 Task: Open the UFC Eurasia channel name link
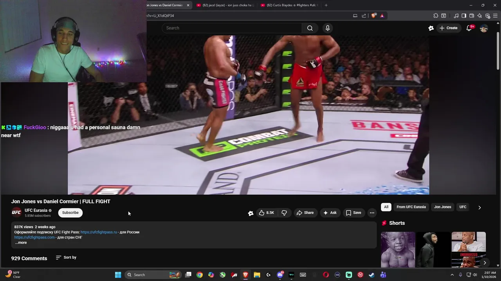(36, 210)
